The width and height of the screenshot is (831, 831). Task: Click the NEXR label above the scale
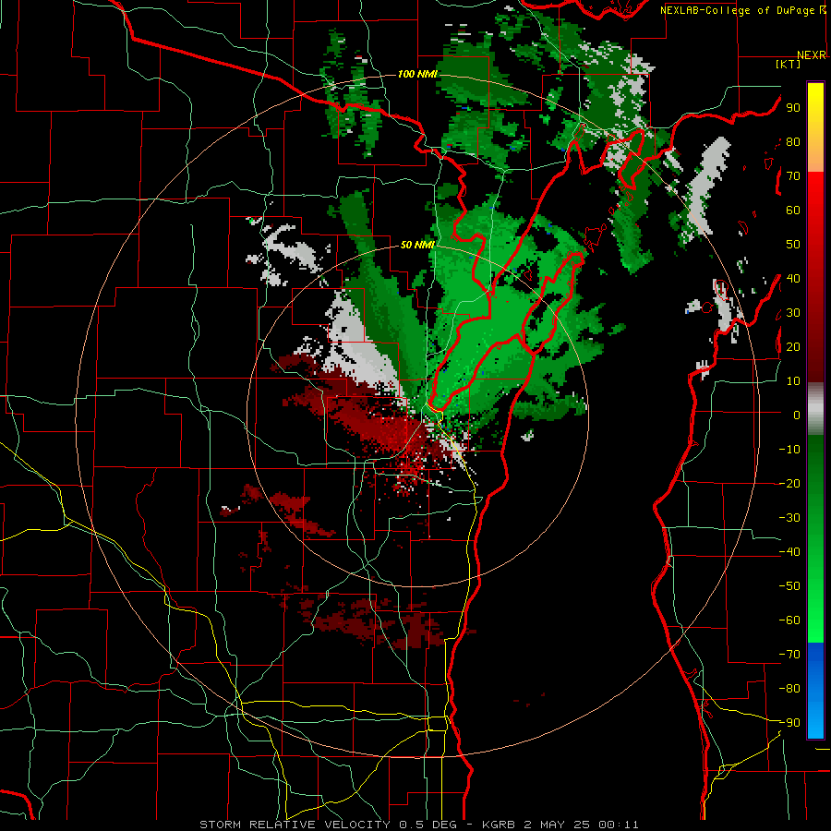(x=812, y=55)
